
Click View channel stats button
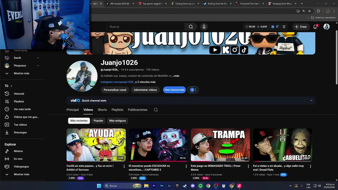pyautogui.click(x=174, y=90)
